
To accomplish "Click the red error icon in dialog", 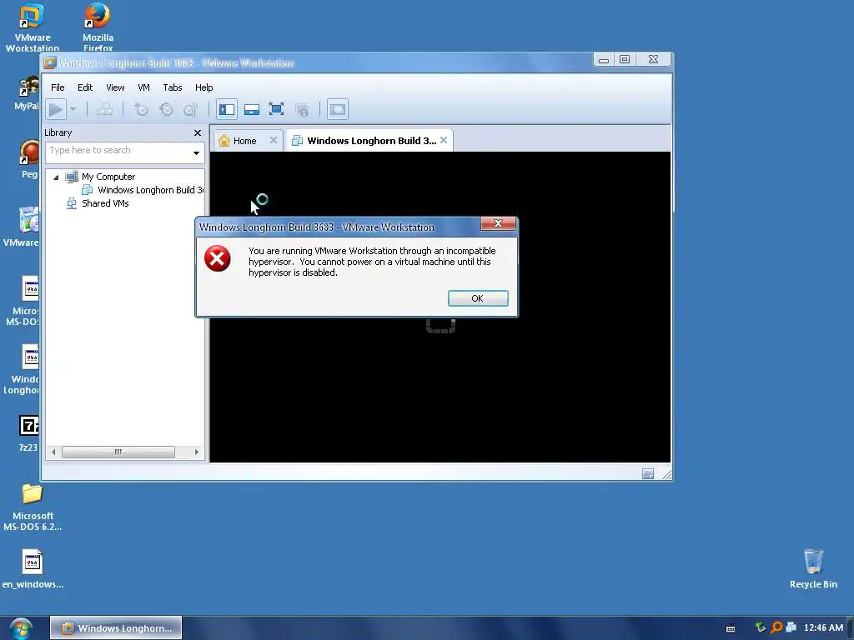I will coord(218,258).
